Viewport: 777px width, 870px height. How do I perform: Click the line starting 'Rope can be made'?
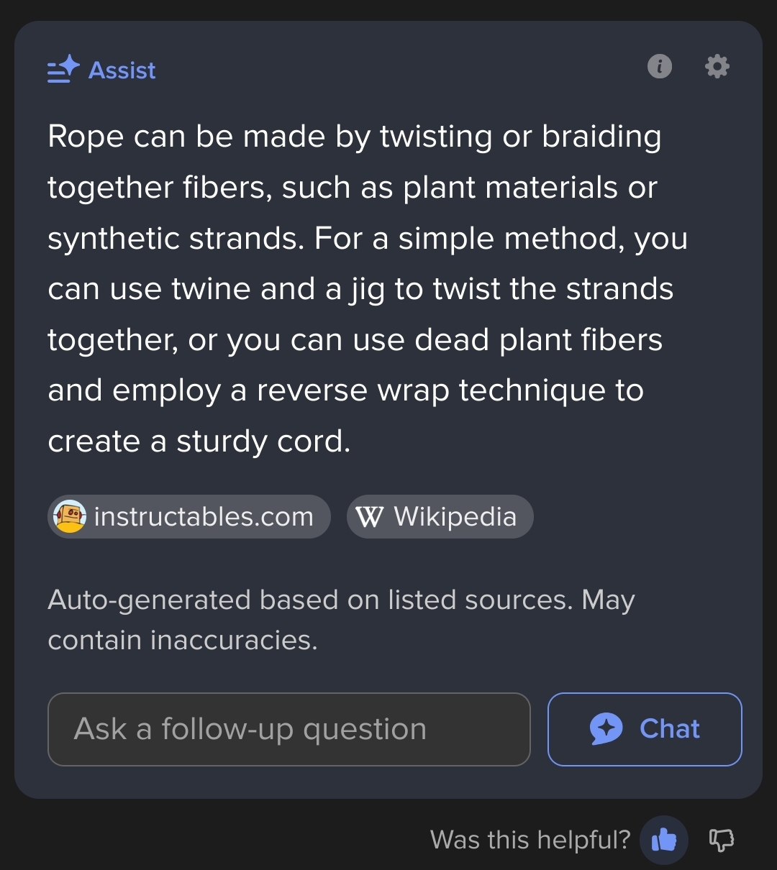[355, 137]
